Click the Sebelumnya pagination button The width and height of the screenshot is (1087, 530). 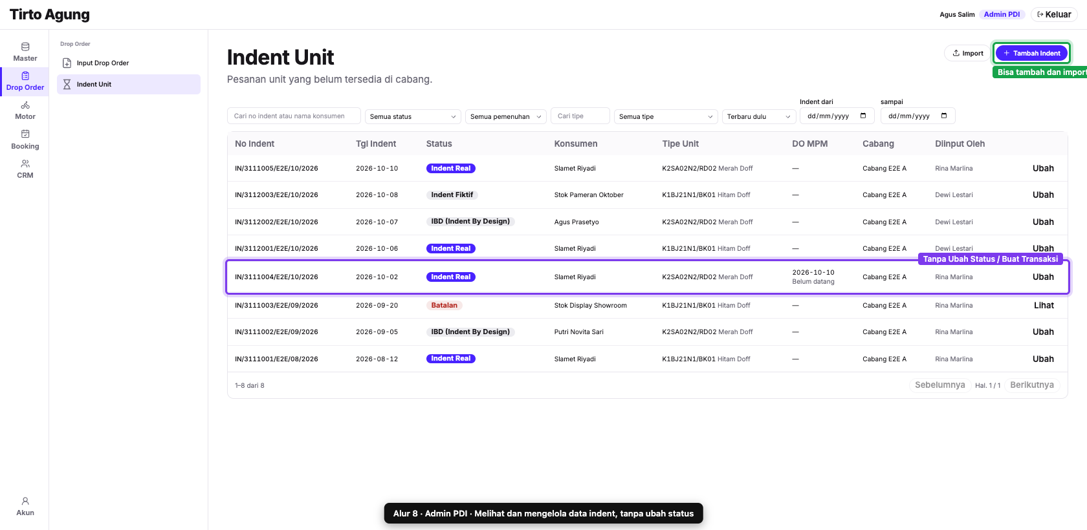point(939,385)
